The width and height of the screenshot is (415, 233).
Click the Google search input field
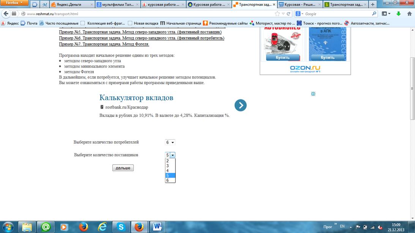point(338,14)
